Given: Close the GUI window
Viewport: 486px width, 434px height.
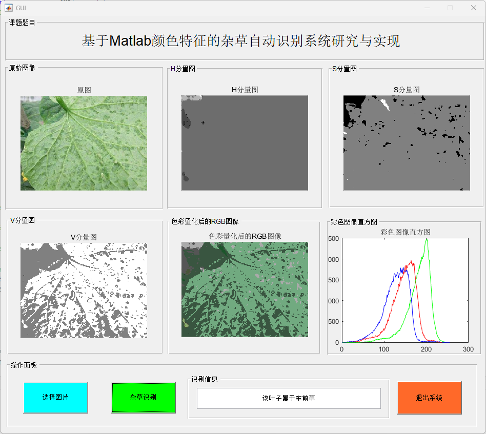Looking at the screenshot, I should pyautogui.click(x=473, y=8).
